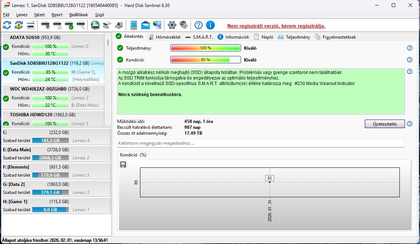Select the C: partition entry
420x244 pixels.
[x=56, y=137]
